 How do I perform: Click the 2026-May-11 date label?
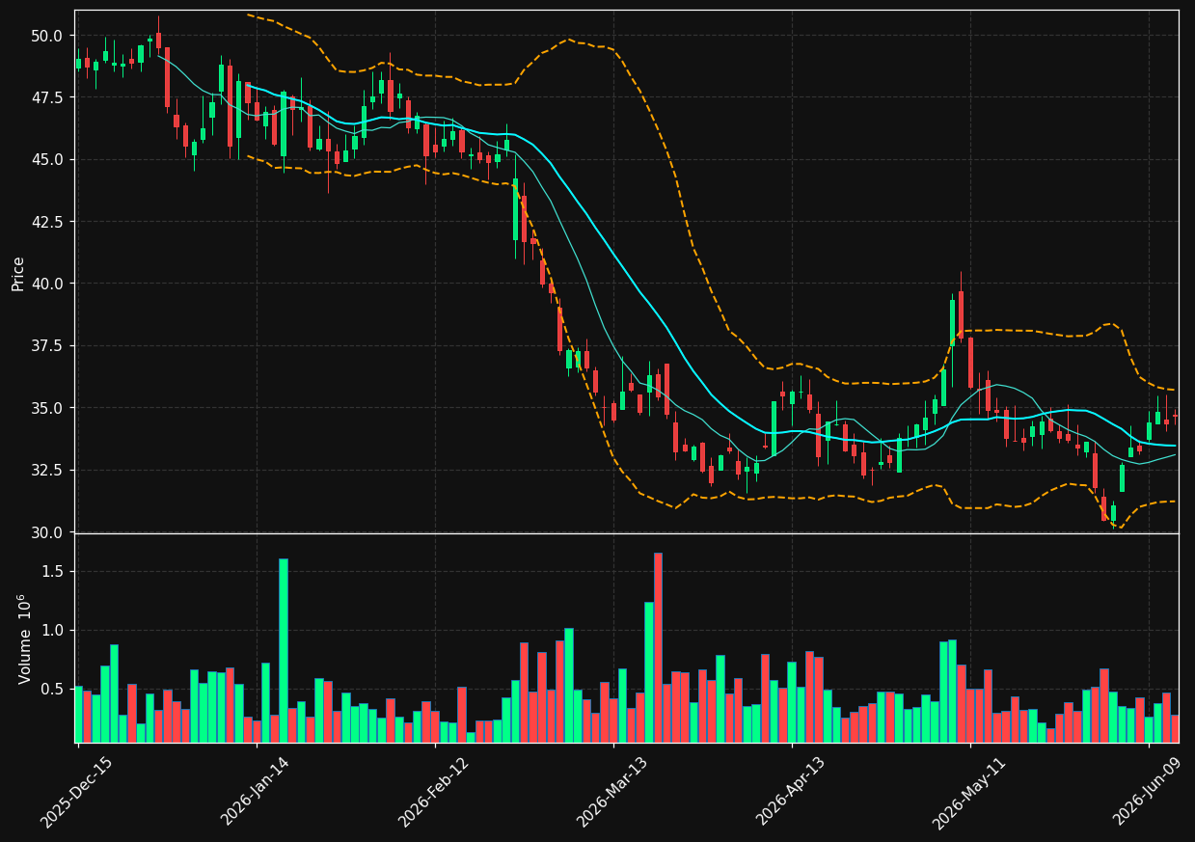968,793
